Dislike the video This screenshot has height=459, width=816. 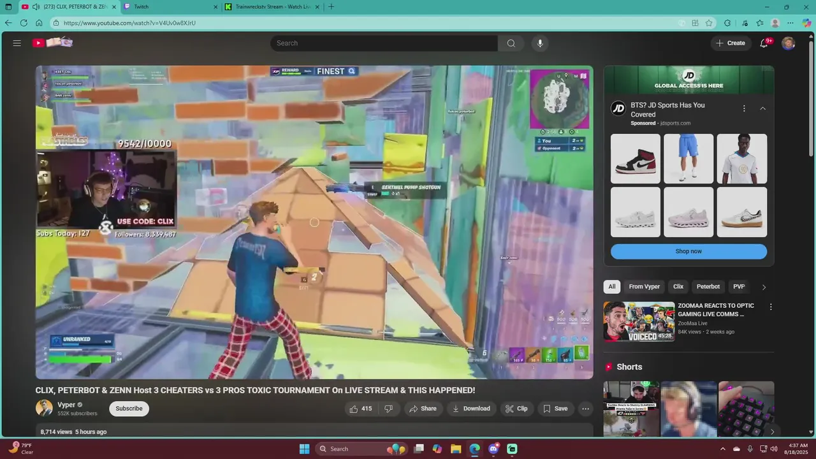[388, 409]
